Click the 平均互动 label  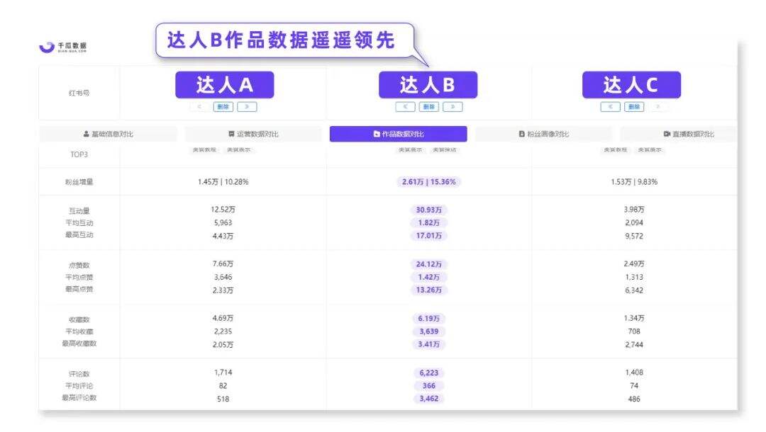pyautogui.click(x=79, y=223)
